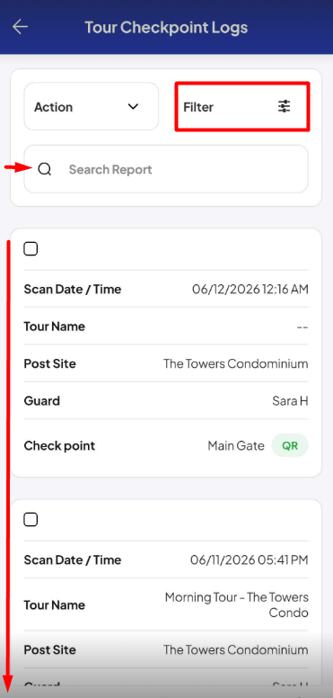Click the Check point row label
333x698 pixels.
pos(59,445)
